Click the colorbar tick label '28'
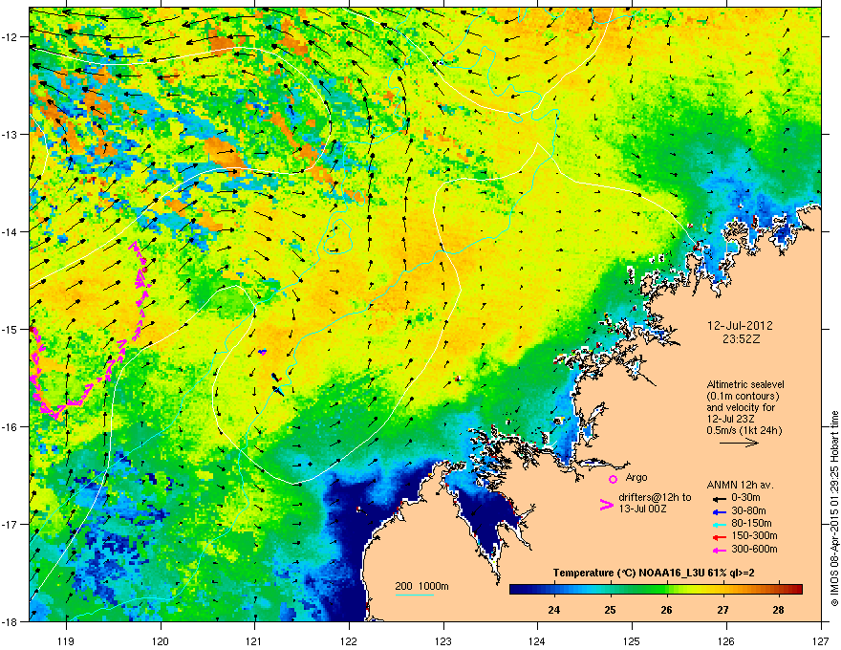The width and height of the screenshot is (841, 650). (779, 610)
